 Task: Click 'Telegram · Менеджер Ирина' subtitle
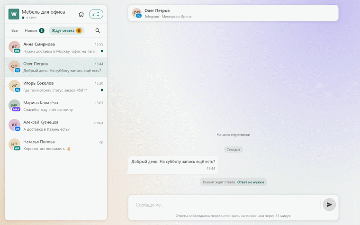[168, 17]
